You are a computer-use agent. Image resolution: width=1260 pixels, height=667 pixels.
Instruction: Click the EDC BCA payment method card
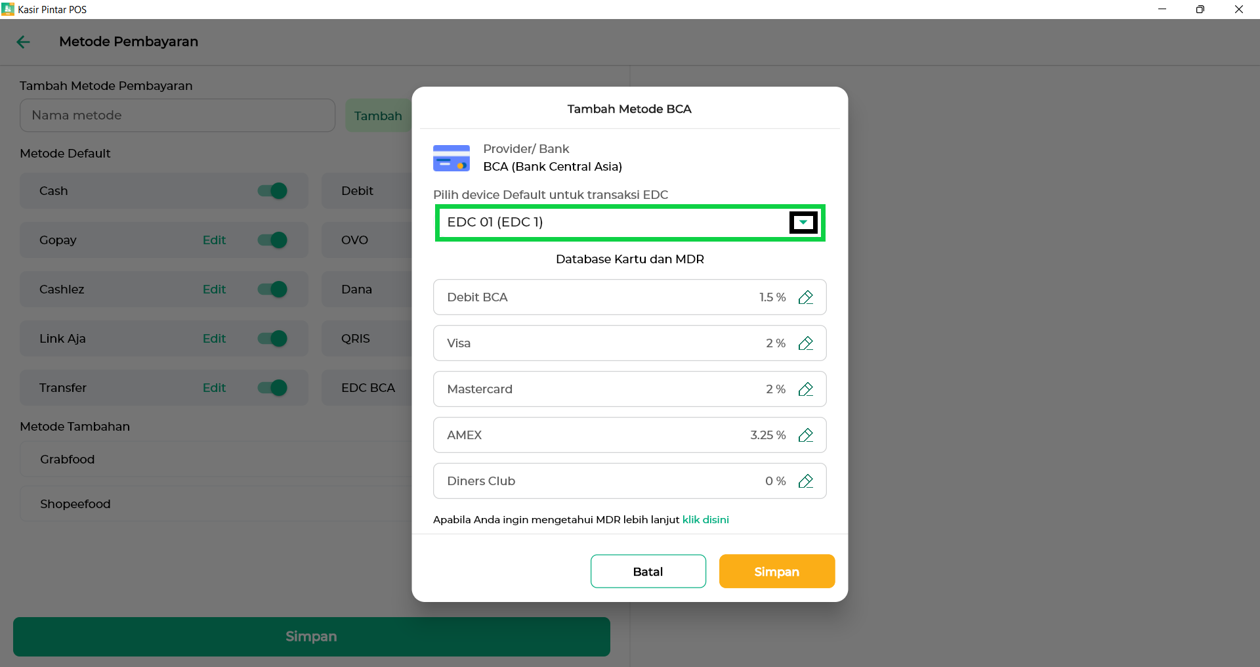[x=366, y=388]
